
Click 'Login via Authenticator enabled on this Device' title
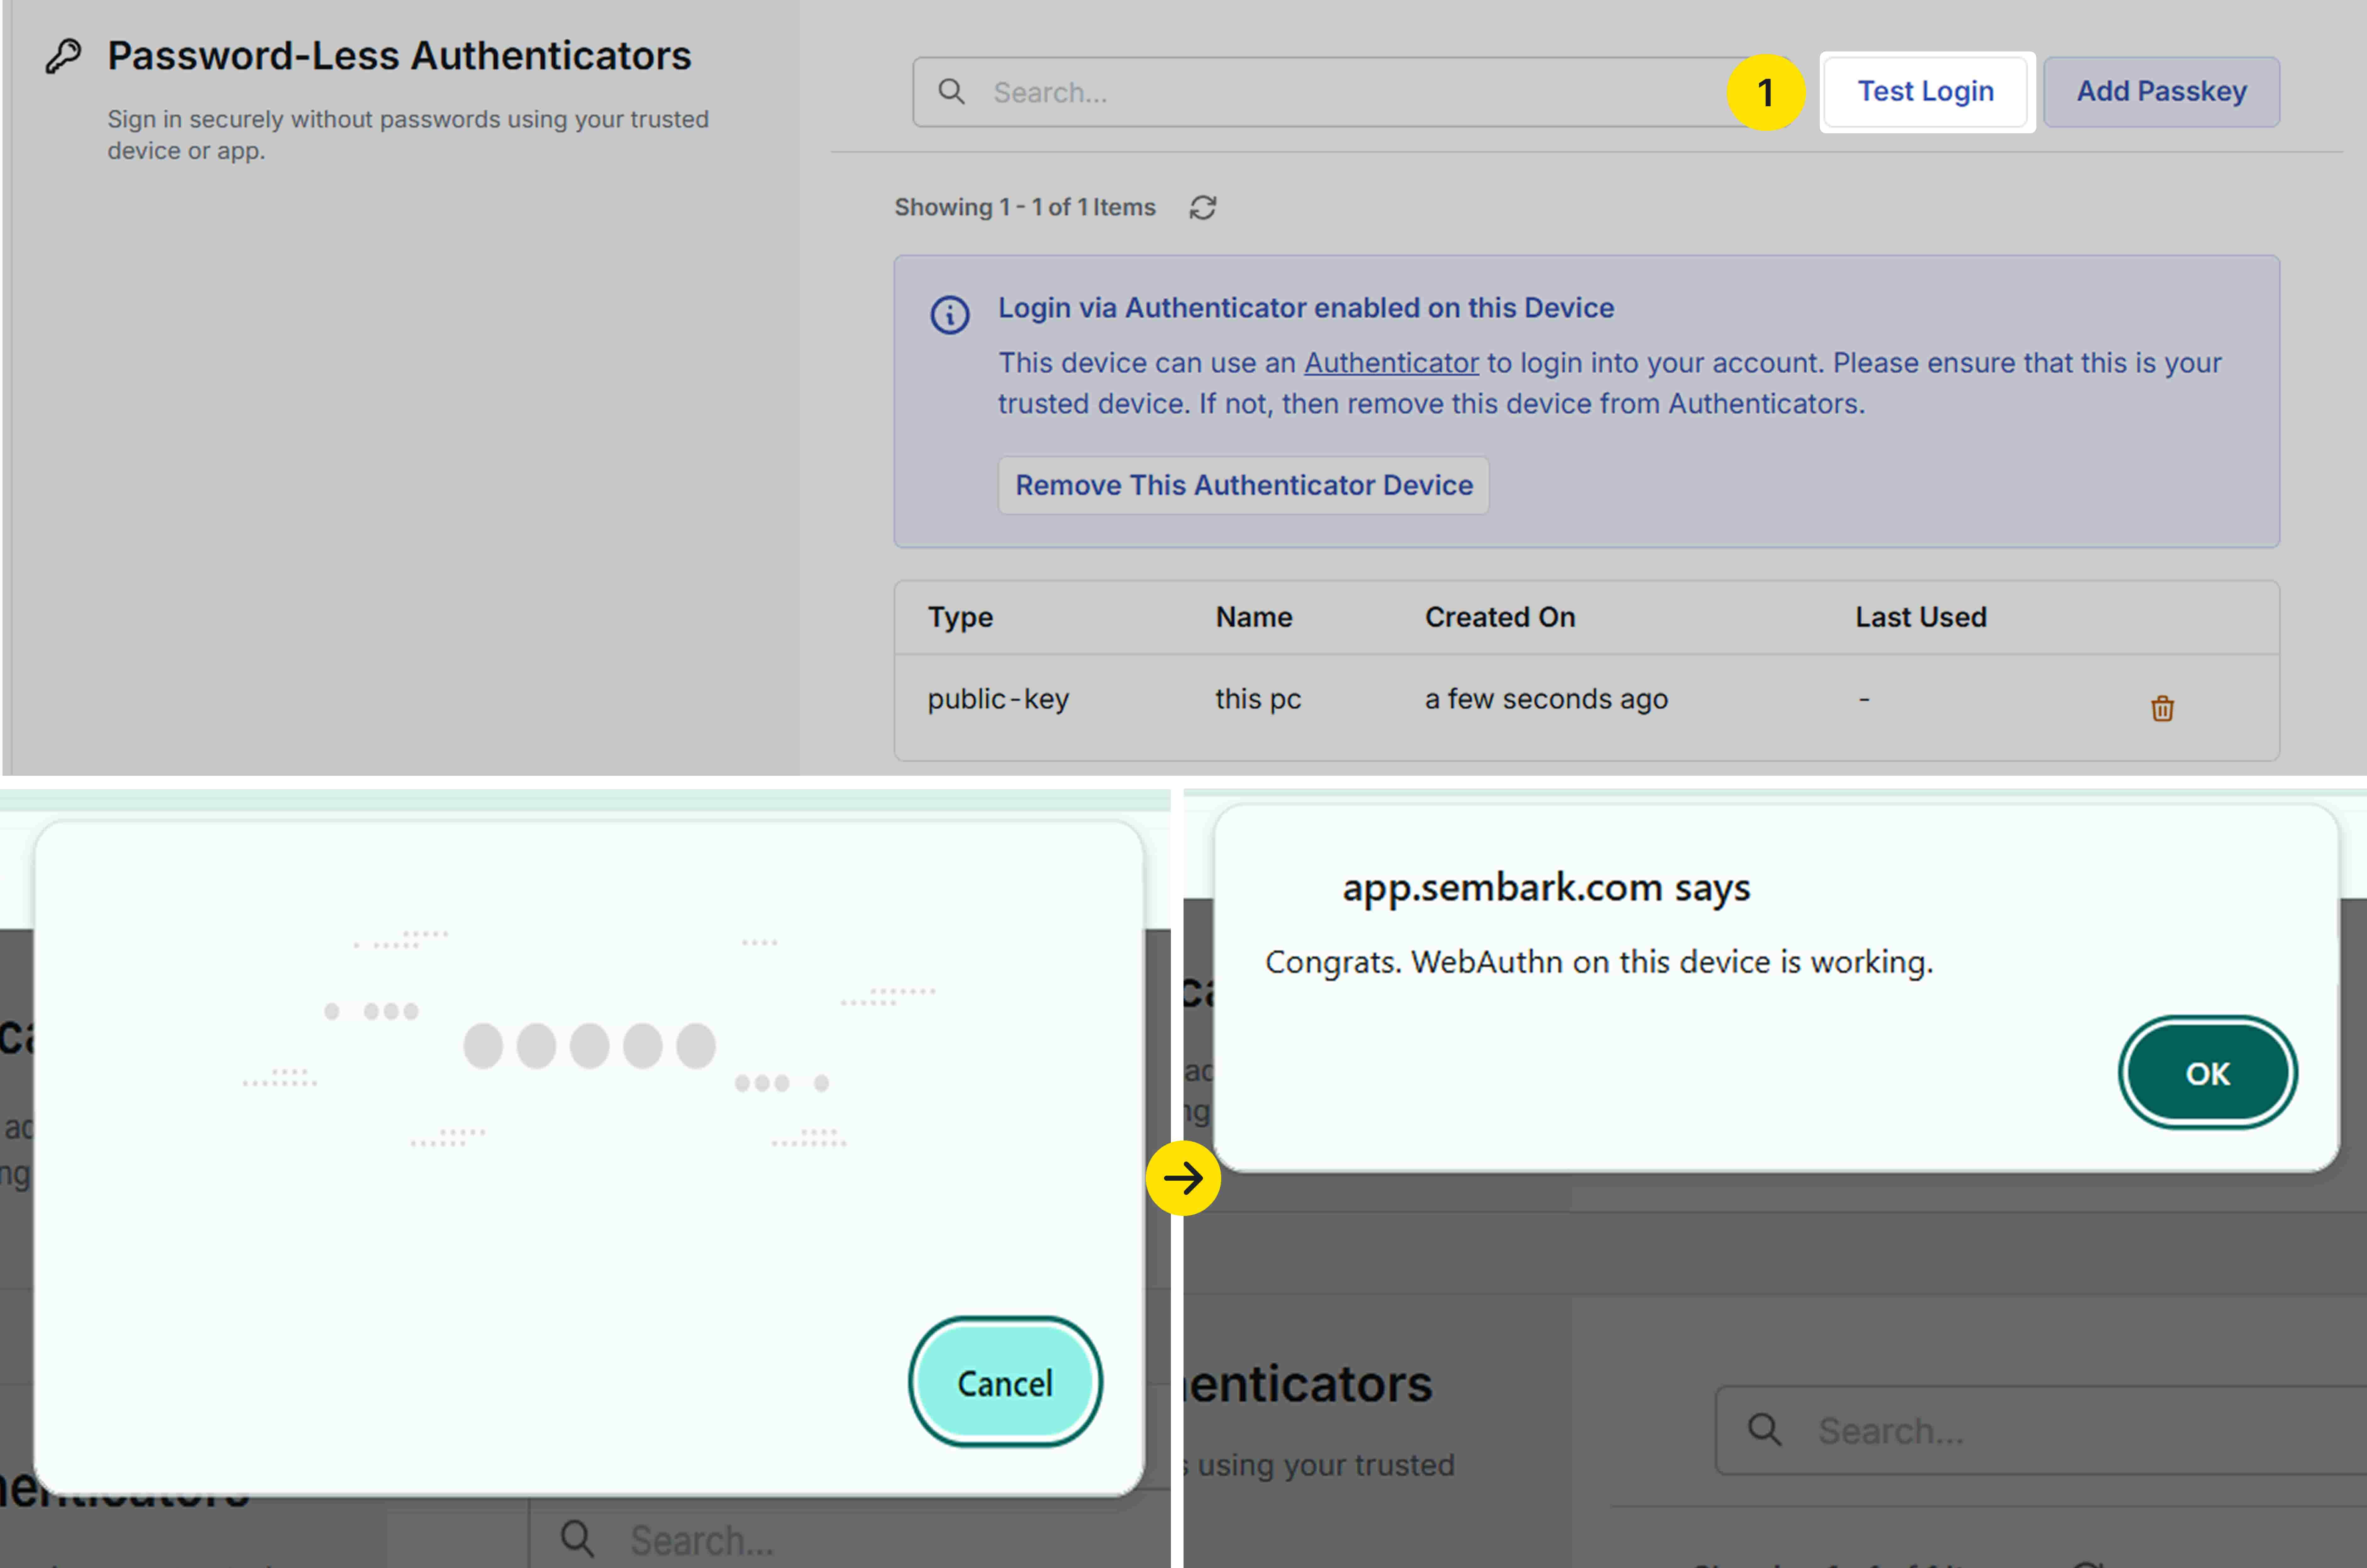coord(1306,308)
